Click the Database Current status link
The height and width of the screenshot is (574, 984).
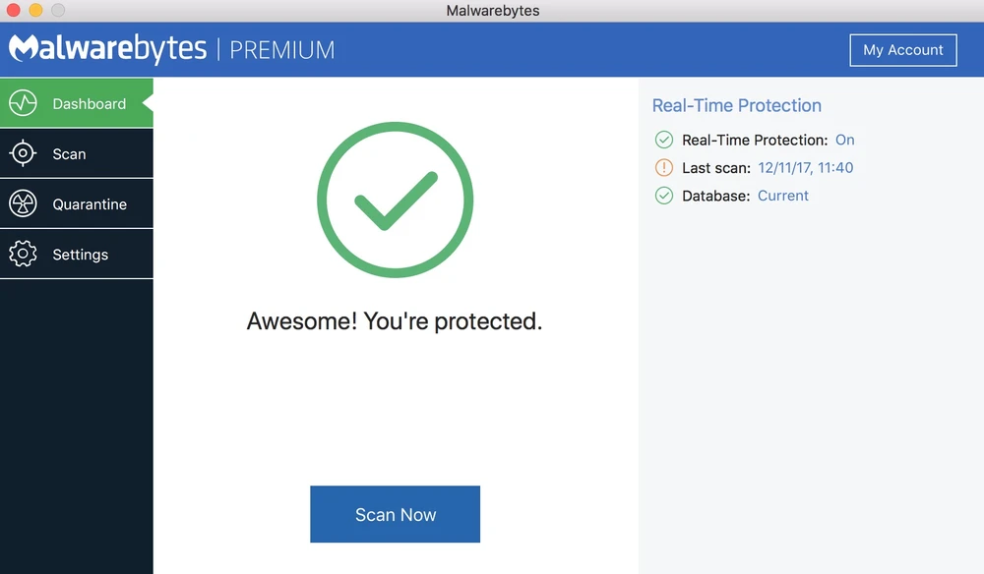point(782,196)
